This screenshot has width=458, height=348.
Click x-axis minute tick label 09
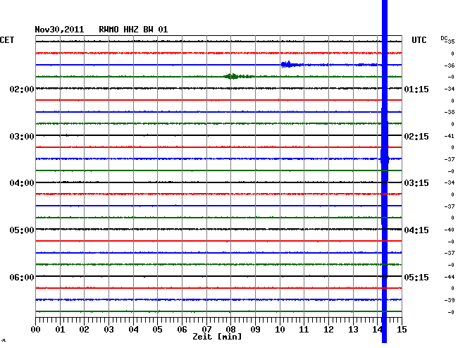tap(255, 329)
